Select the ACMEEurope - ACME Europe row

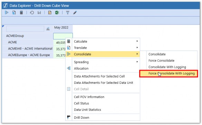coord(28,55)
